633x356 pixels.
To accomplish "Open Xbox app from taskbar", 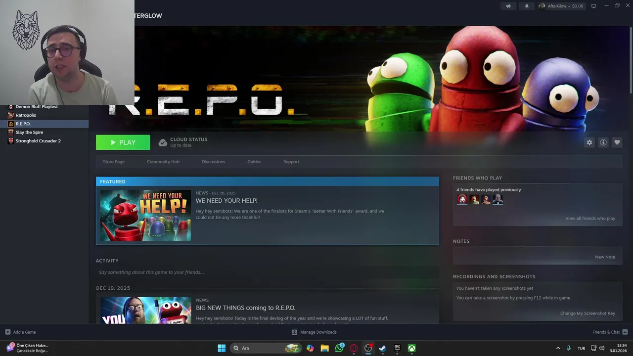I will [411, 348].
